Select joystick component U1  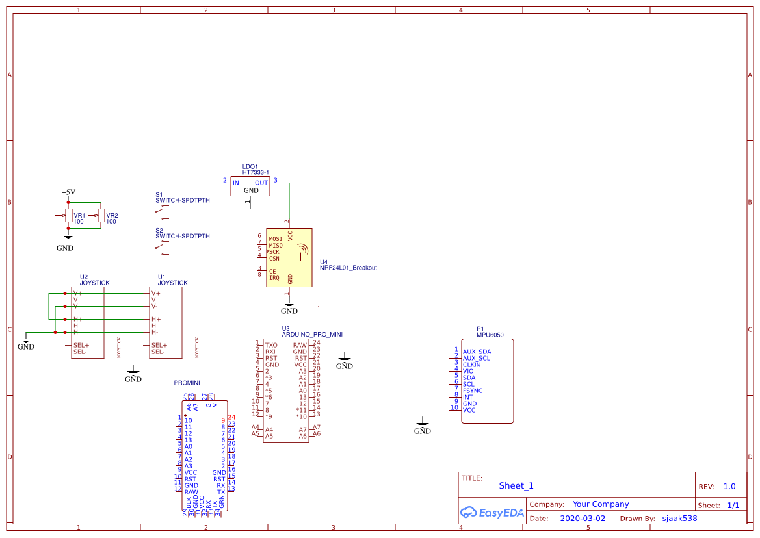coord(166,322)
